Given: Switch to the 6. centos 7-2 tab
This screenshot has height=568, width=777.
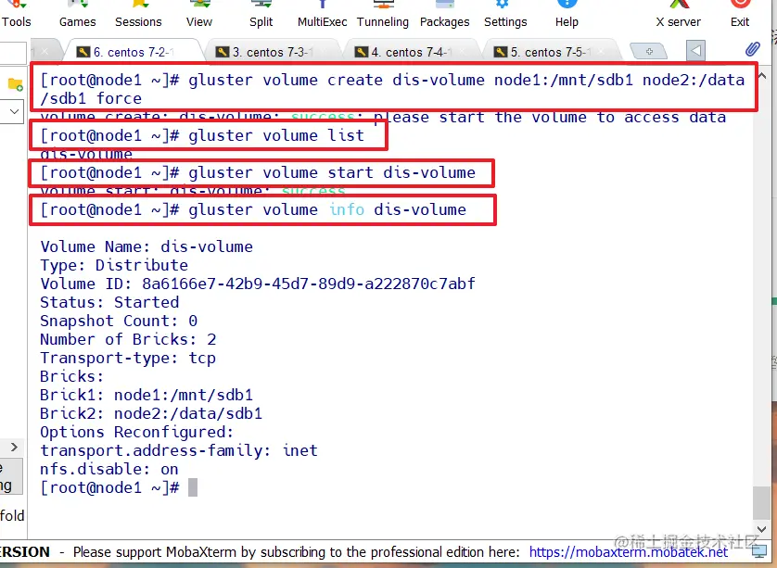Looking at the screenshot, I should pos(133,52).
